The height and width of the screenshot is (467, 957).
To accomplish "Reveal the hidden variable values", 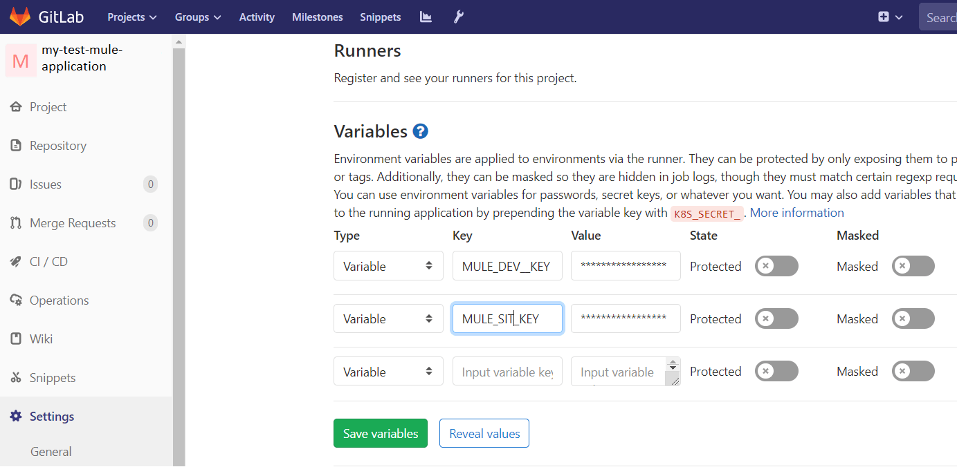I will click(484, 432).
